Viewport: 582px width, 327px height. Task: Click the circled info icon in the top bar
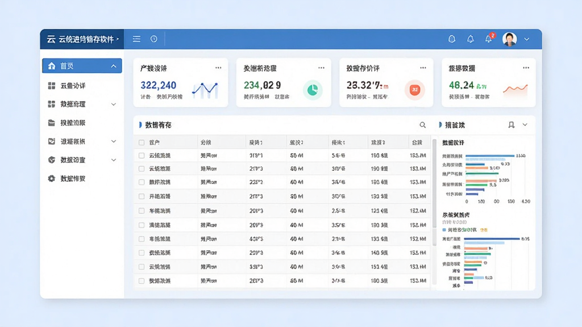click(x=153, y=39)
